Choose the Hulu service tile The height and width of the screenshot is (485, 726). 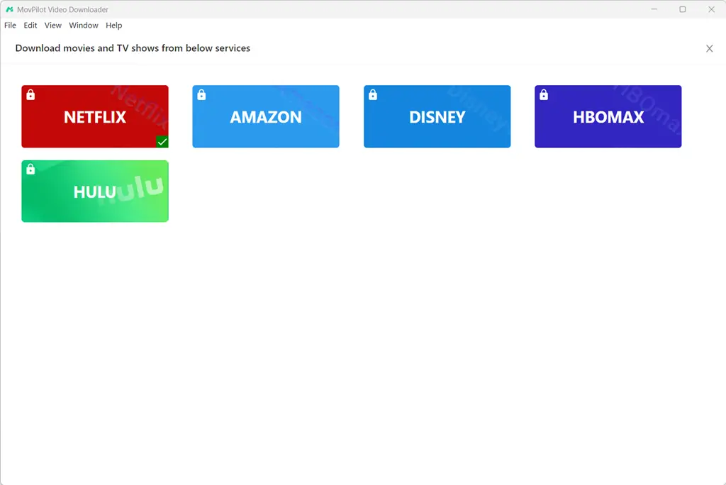(95, 191)
